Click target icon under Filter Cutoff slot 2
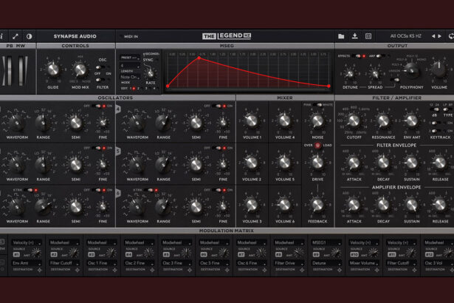Image resolution: width=454 pixels, height=303 pixels. click(77, 270)
